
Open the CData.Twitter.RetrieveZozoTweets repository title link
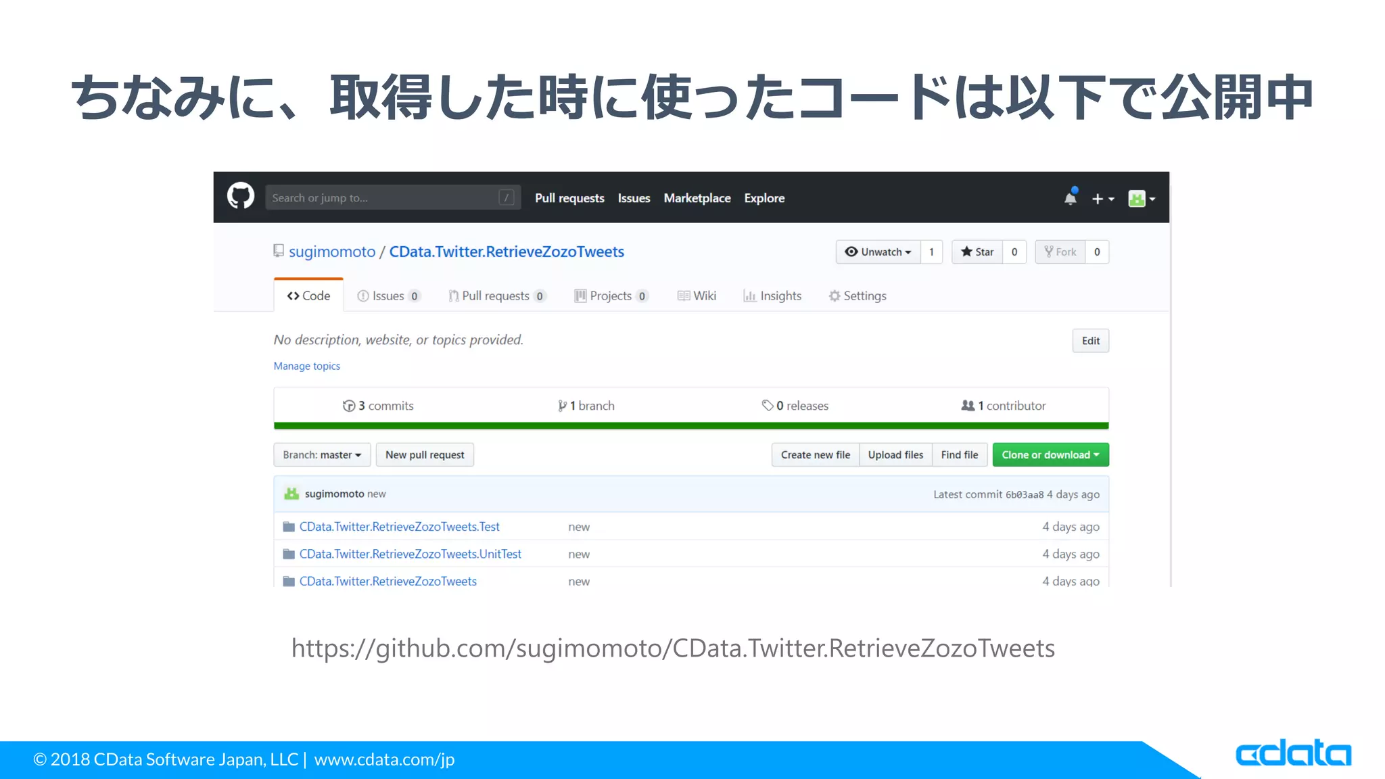tap(507, 252)
